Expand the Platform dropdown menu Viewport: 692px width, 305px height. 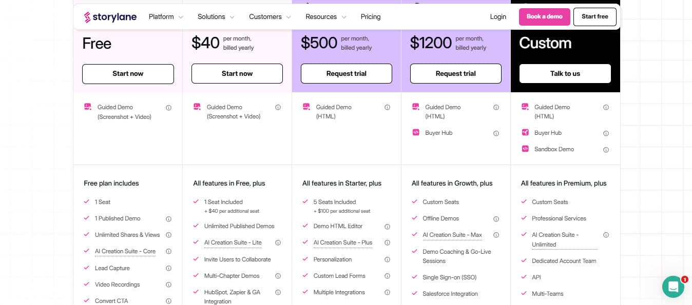coord(166,17)
